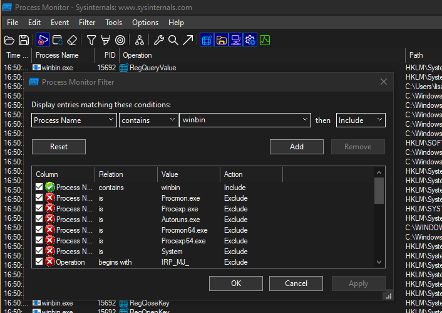Open the Options menu

pyautogui.click(x=145, y=23)
